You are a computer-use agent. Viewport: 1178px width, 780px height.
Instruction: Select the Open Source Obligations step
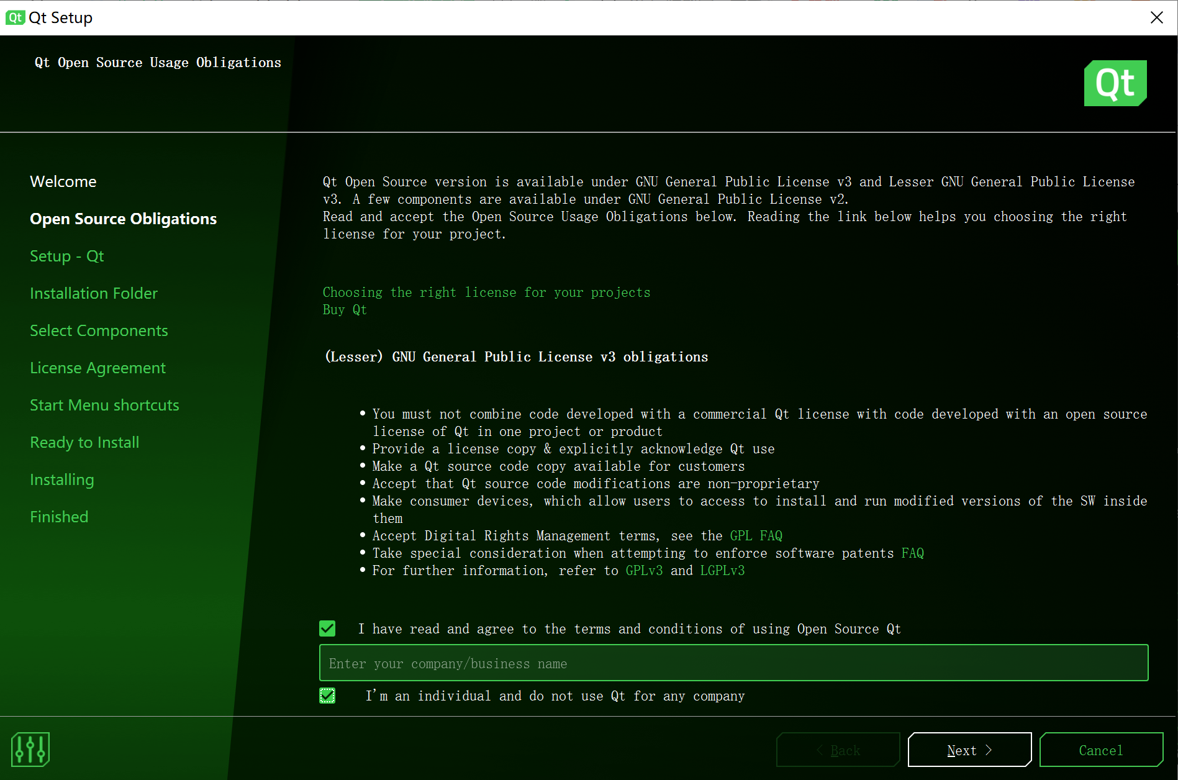coord(123,219)
